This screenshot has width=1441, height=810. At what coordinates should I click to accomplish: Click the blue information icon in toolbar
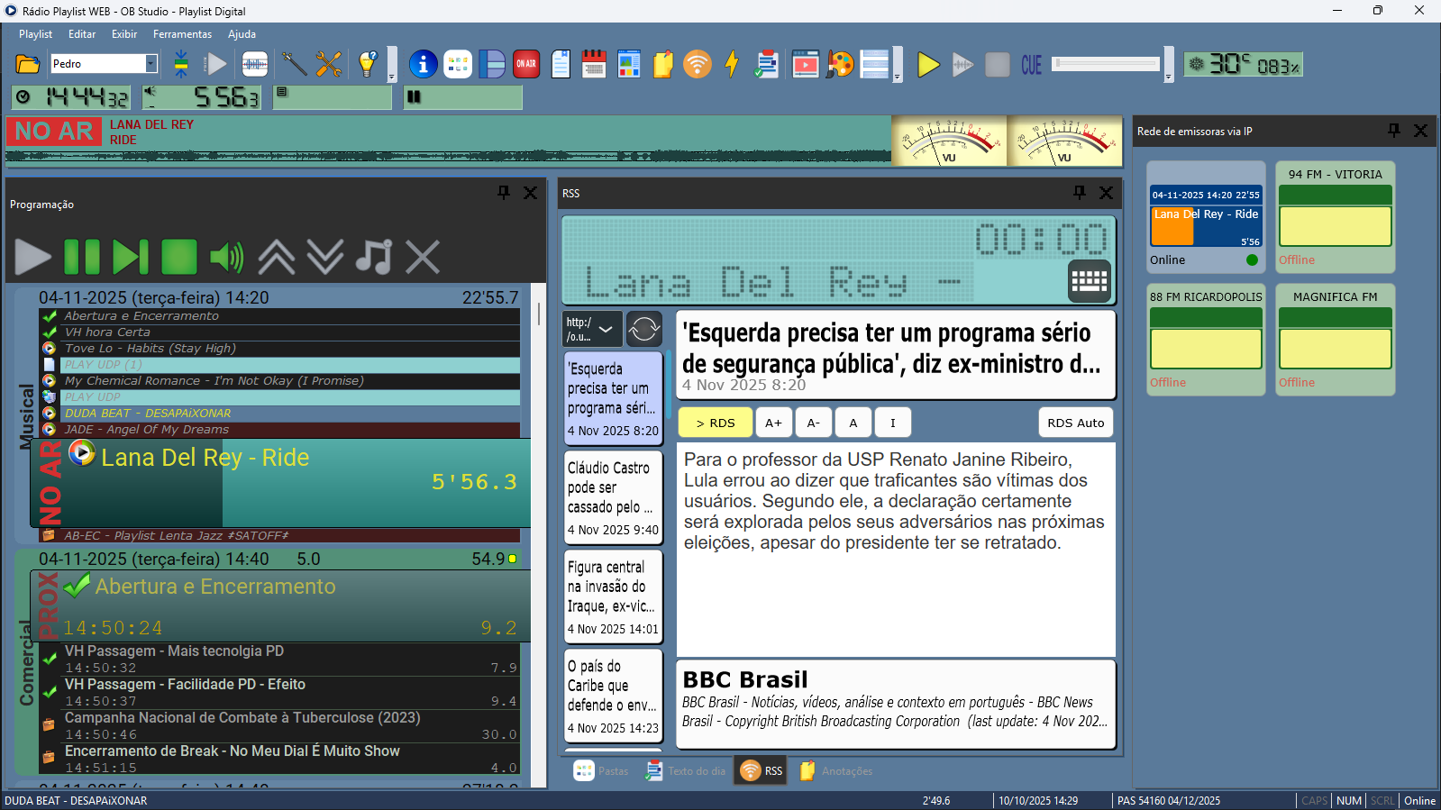[423, 64]
